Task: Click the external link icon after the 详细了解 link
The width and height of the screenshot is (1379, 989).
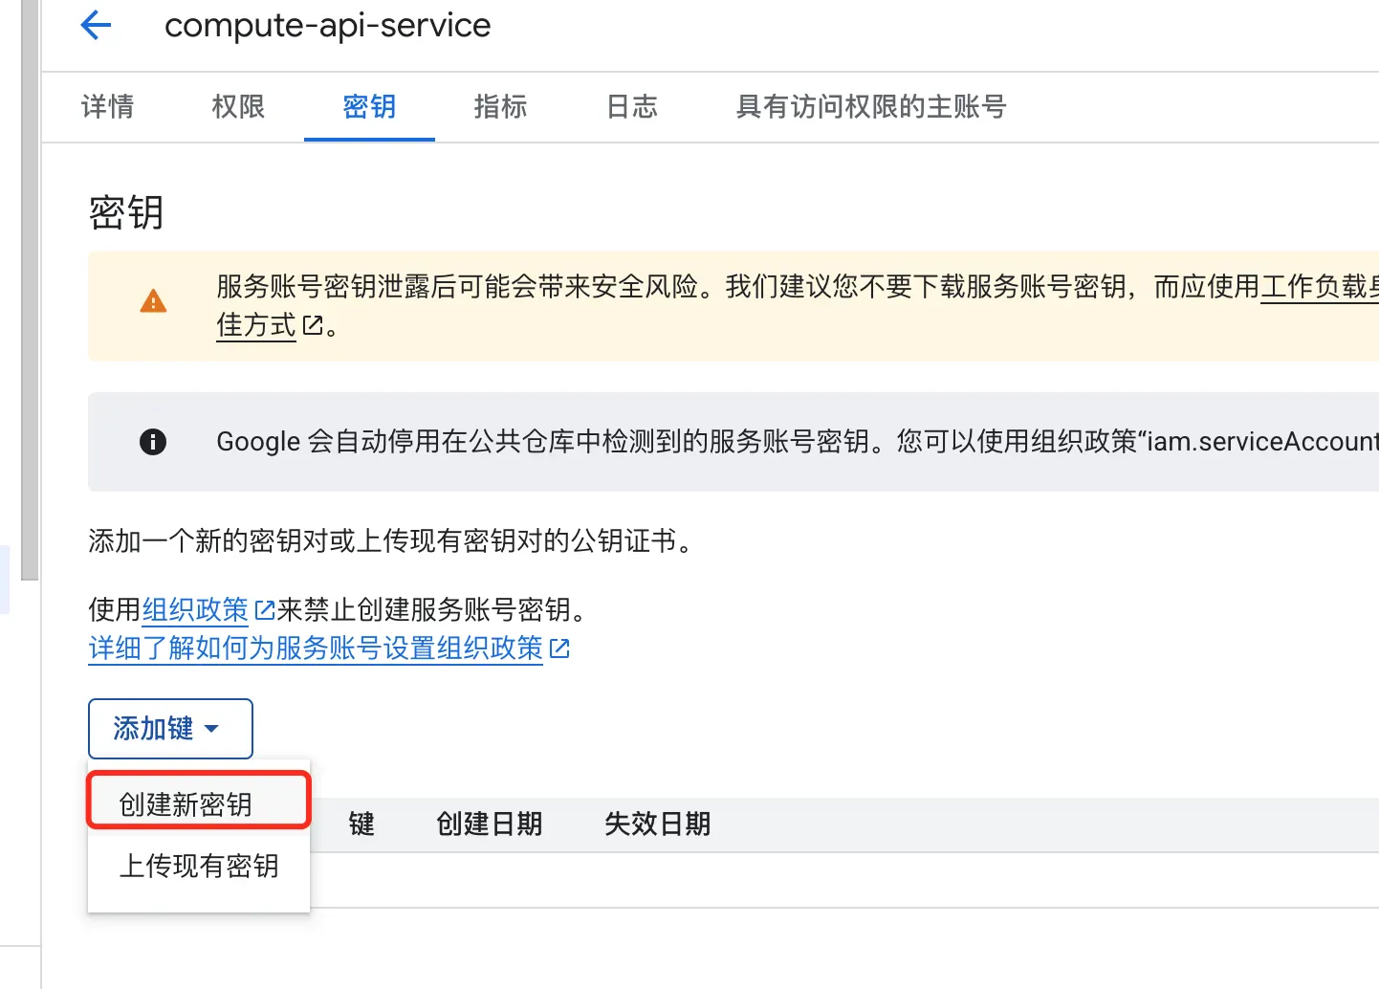Action: (x=560, y=648)
